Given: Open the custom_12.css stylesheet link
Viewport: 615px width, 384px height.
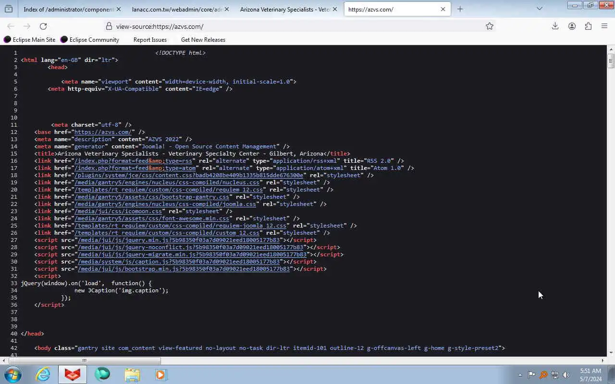Looking at the screenshot, I should point(167,233).
